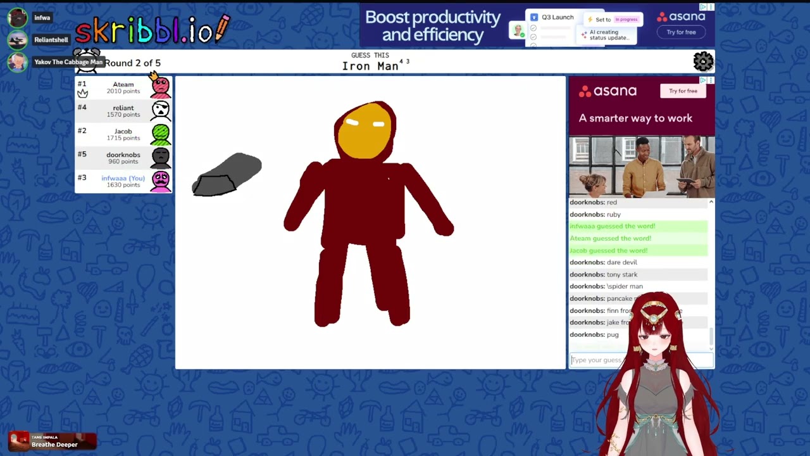This screenshot has height=456, width=810.
Task: Click the "A smarter way to work" ad text
Action: [635, 118]
